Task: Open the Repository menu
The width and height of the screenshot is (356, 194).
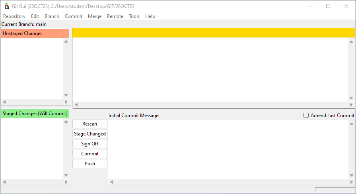Action: coord(14,16)
